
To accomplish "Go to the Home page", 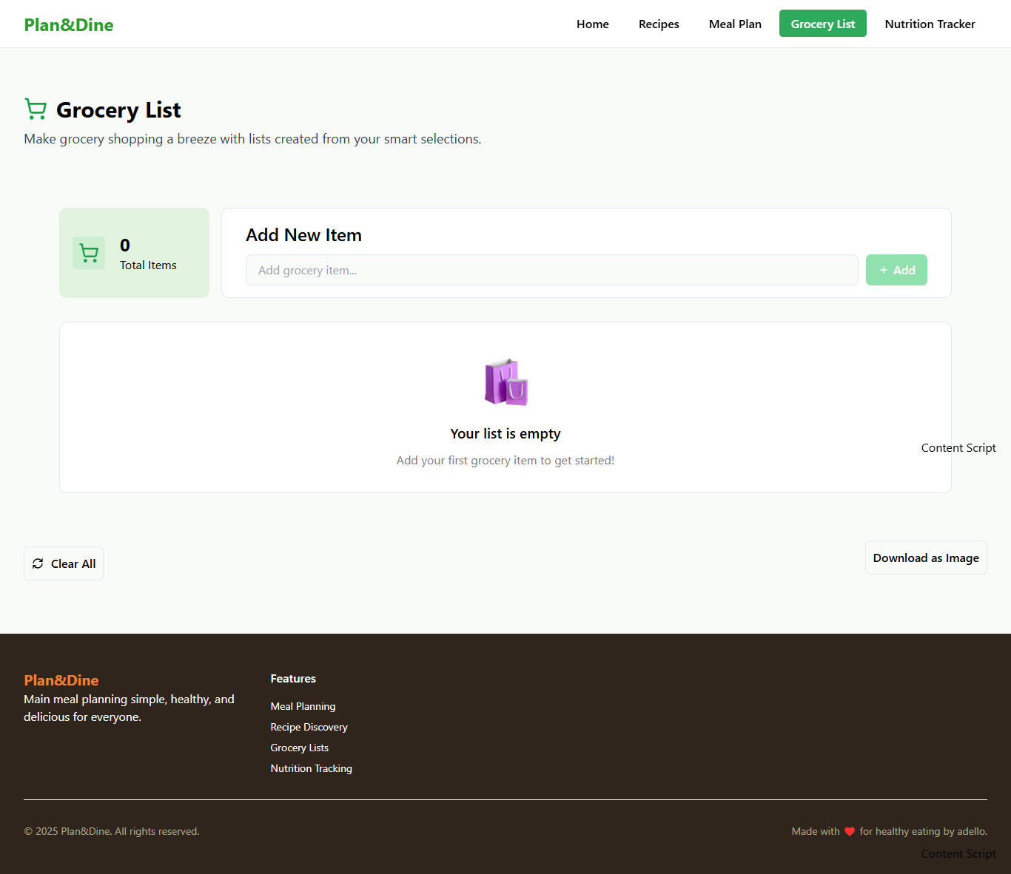I will coord(592,24).
